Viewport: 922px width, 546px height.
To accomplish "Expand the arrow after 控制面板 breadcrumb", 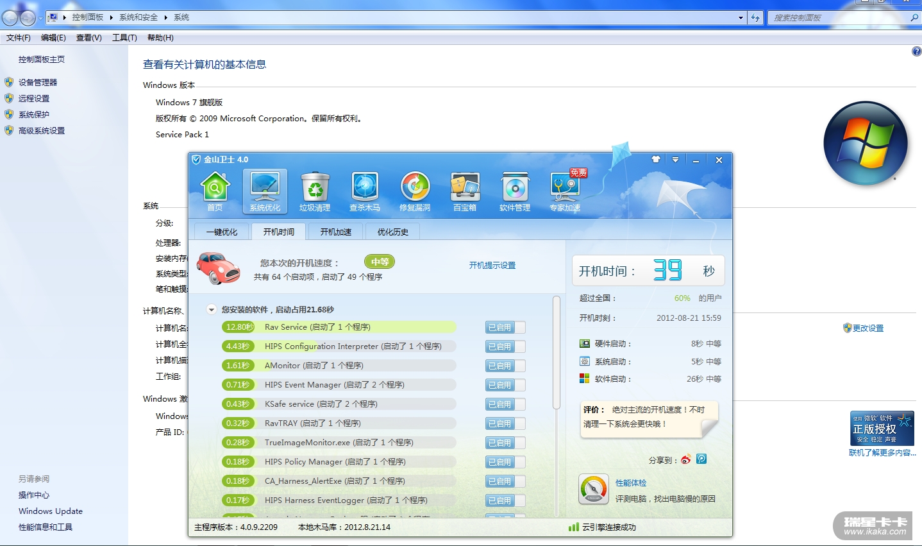I will (x=111, y=17).
